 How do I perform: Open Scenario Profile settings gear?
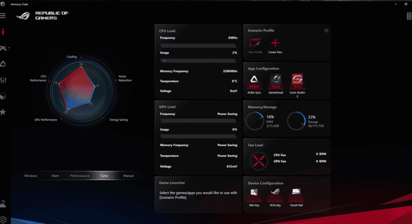pos(326,31)
